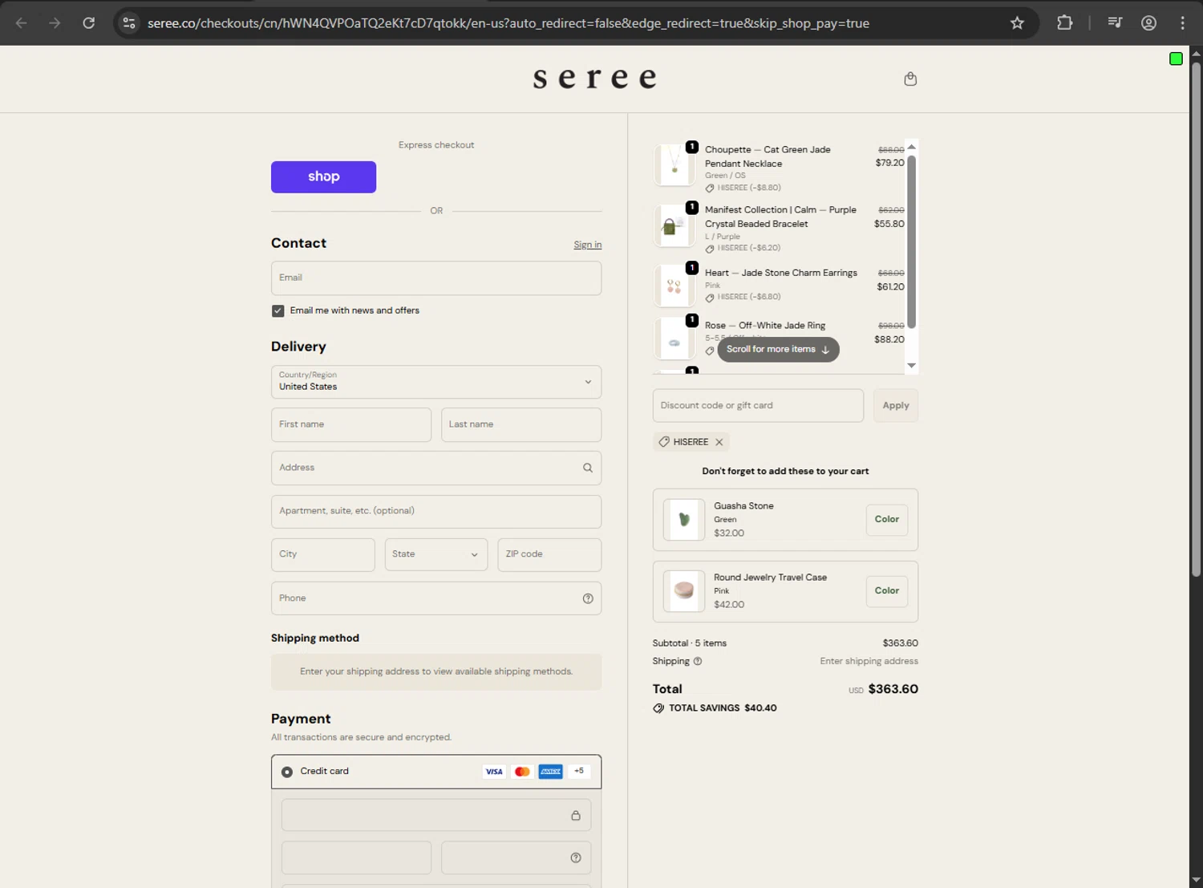This screenshot has width=1203, height=888.
Task: Pay with the Shop express checkout button
Action: (323, 177)
